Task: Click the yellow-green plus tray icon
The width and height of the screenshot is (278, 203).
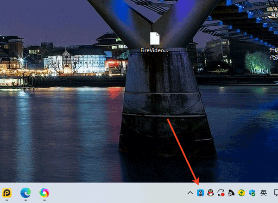Action: pos(241,193)
